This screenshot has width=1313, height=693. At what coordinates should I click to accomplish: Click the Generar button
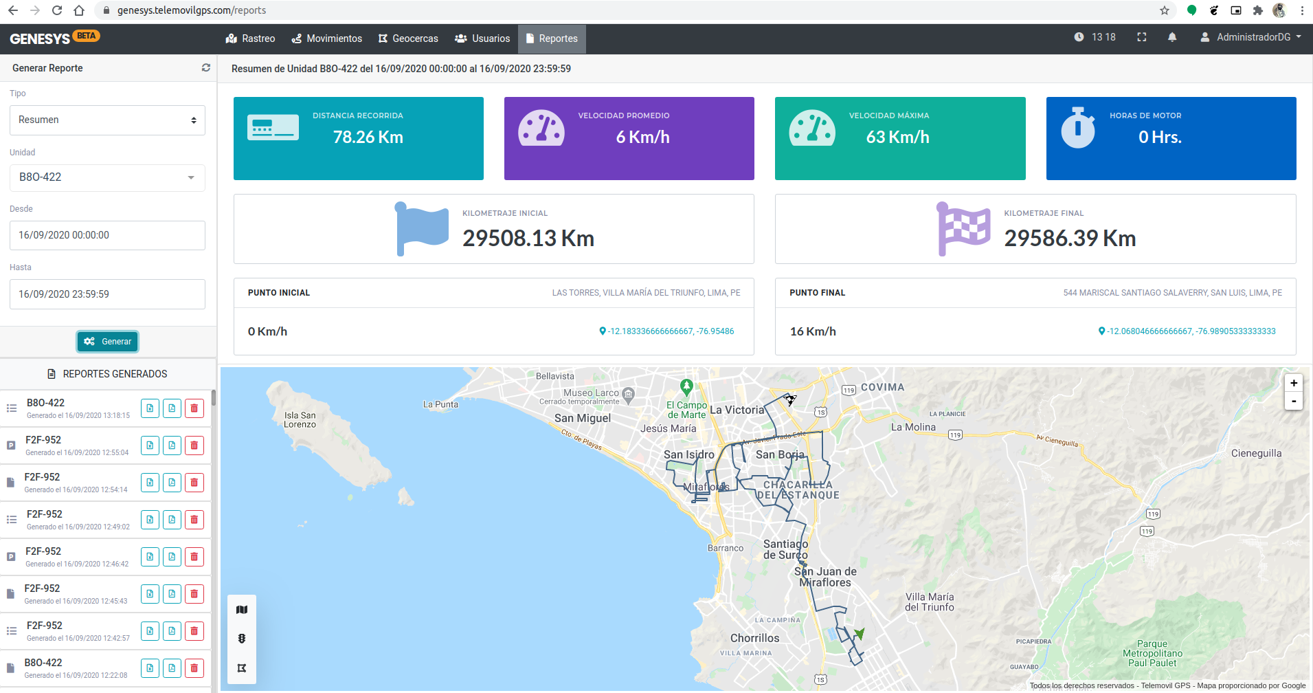tap(108, 342)
